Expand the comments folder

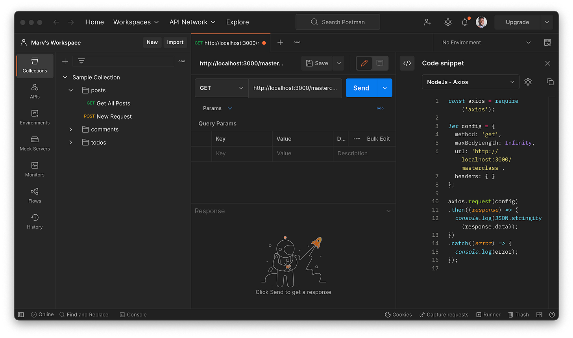pos(71,129)
